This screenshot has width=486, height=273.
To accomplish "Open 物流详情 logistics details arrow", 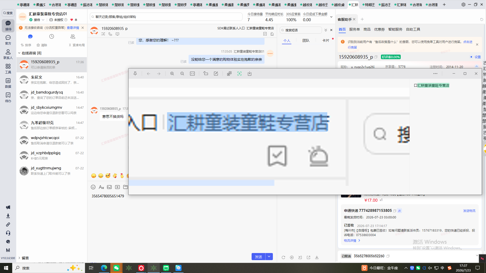I will click(359, 240).
